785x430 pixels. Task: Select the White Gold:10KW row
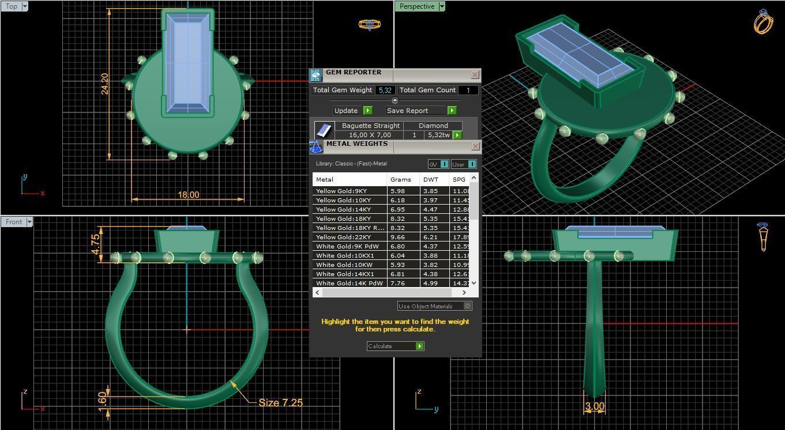click(392, 265)
